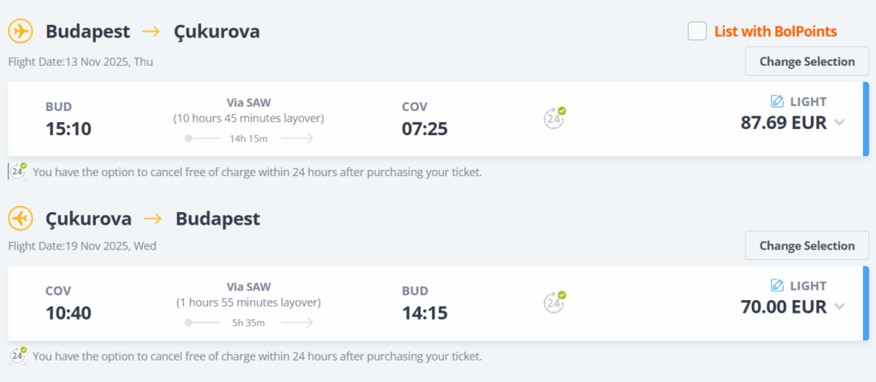Expand the chevron next to 87.69 EUR
Screen dimensions: 876x382
(839, 122)
